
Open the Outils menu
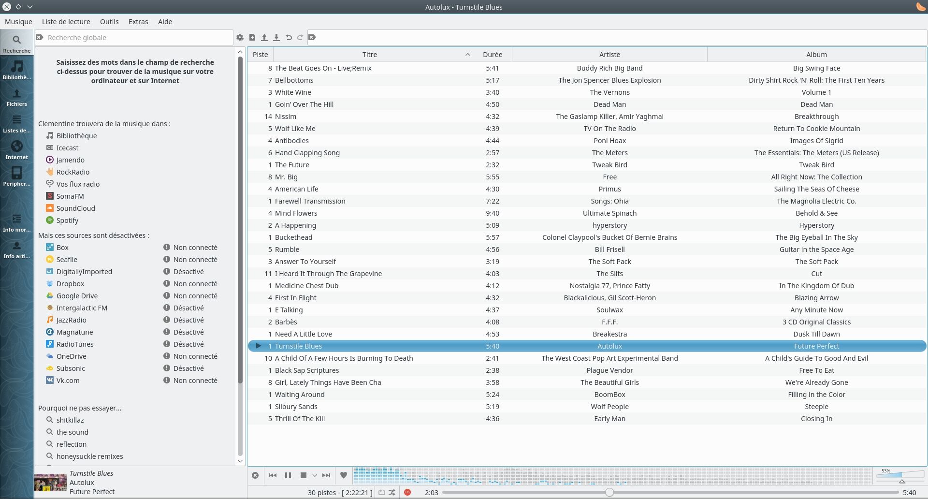pos(109,22)
